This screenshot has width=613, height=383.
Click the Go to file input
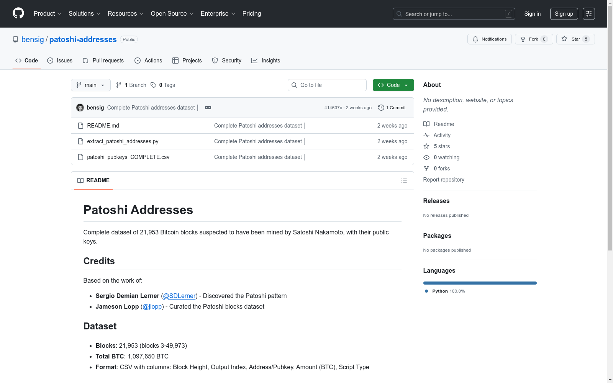click(x=327, y=85)
